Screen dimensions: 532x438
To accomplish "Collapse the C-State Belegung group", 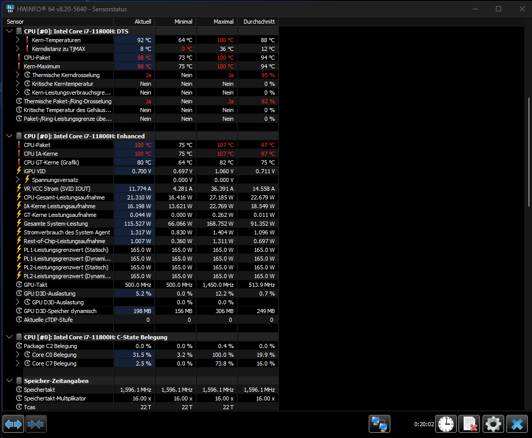I will pyautogui.click(x=9, y=337).
